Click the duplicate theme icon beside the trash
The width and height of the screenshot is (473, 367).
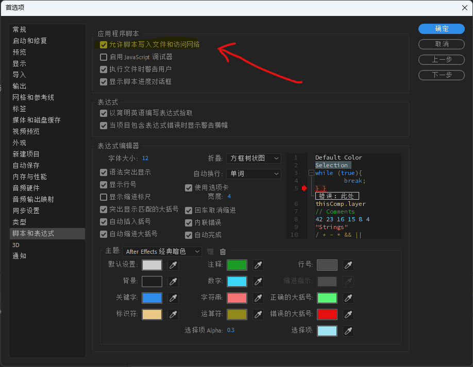[210, 252]
